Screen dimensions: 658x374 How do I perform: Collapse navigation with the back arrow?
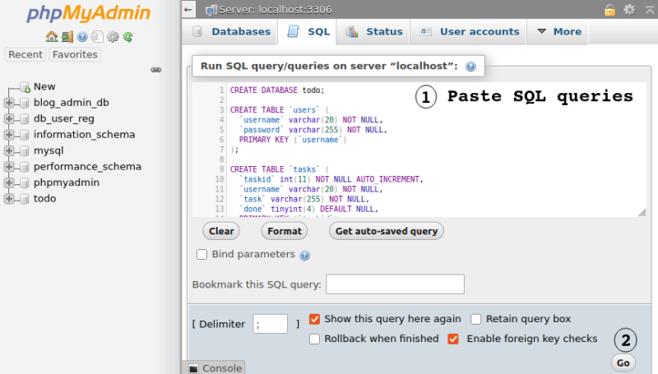[x=188, y=9]
